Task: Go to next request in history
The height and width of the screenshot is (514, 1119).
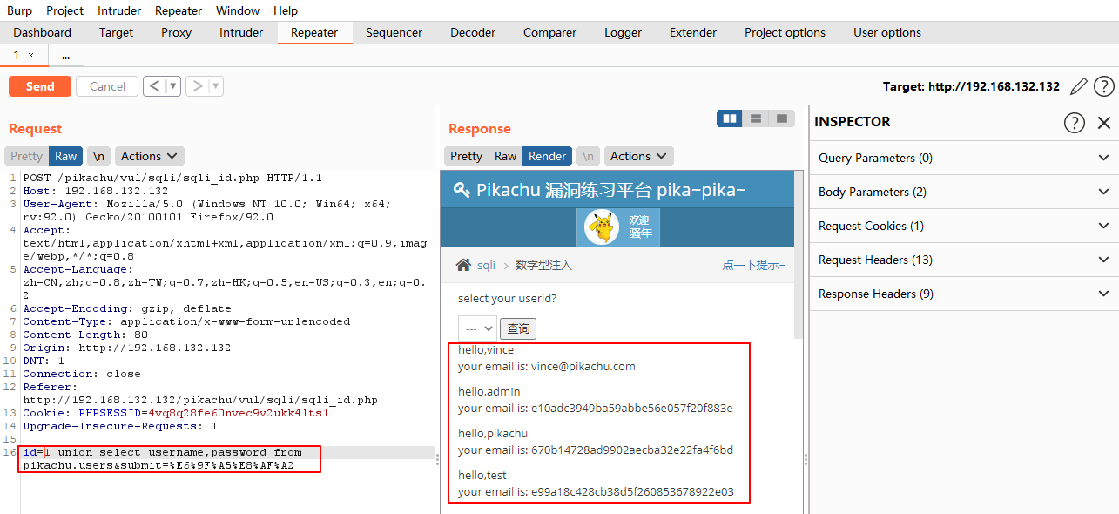Action: click(x=197, y=86)
